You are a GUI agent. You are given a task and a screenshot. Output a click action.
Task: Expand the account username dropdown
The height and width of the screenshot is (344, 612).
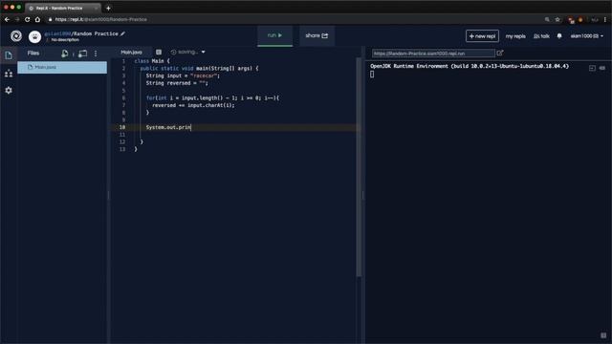586,36
